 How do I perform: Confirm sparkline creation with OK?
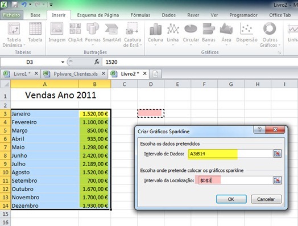231,199
